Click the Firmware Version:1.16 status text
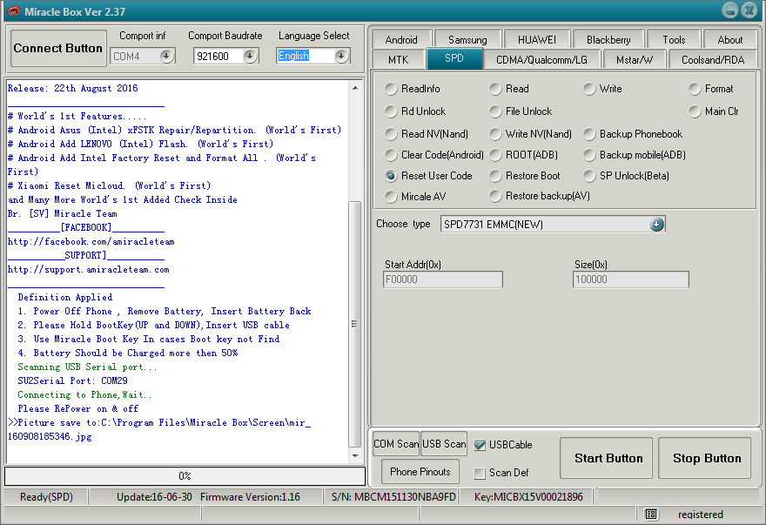766x525 pixels. pos(250,497)
